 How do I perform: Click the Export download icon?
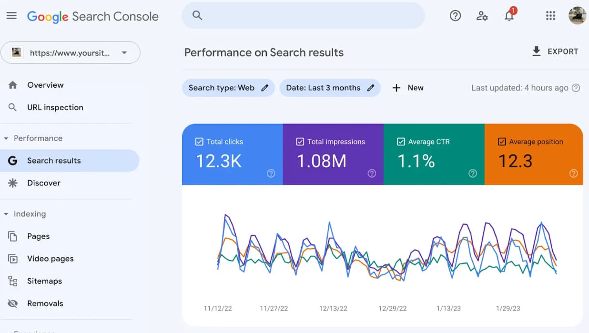537,51
